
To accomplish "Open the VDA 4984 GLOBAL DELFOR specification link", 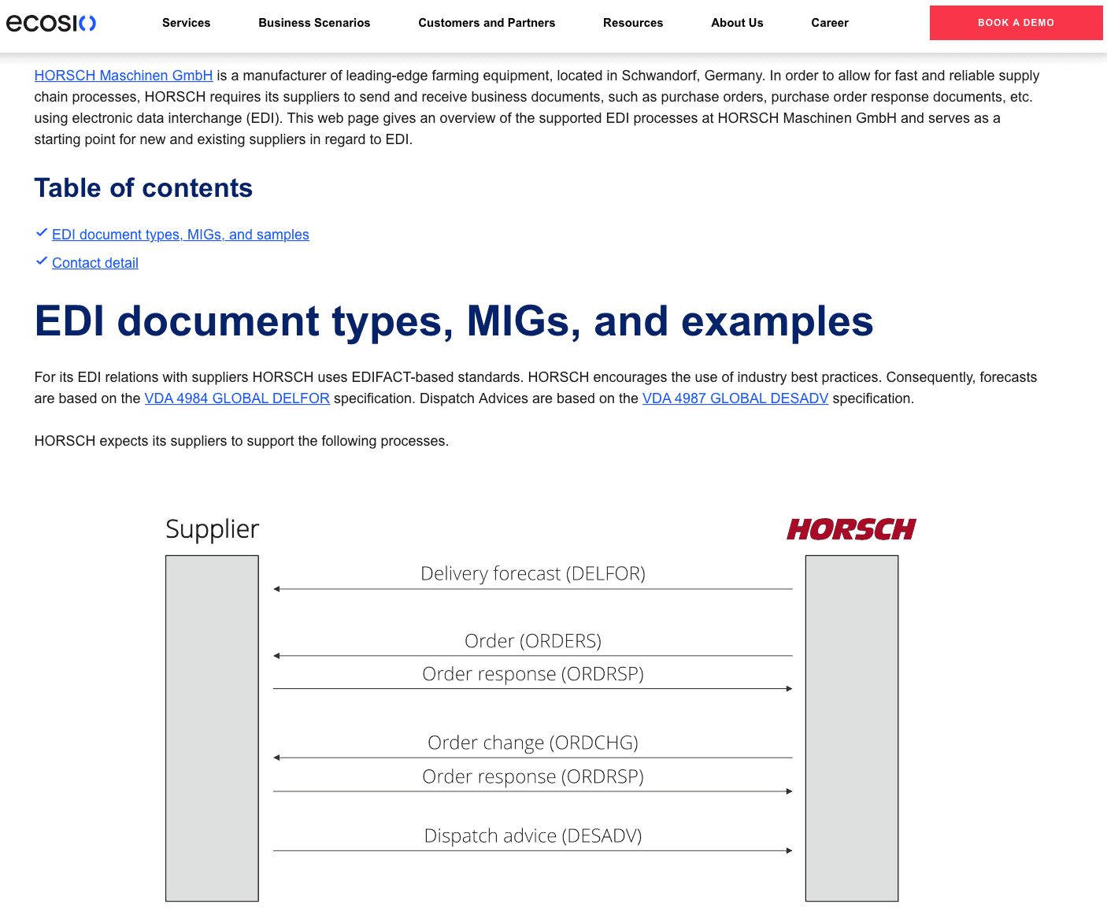I will tap(237, 398).
